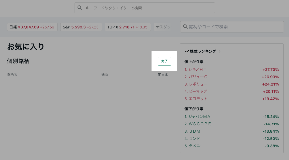Open the S&P 5,599.3 index chip
Viewport: 289px width, 160px height.
pyautogui.click(x=81, y=27)
